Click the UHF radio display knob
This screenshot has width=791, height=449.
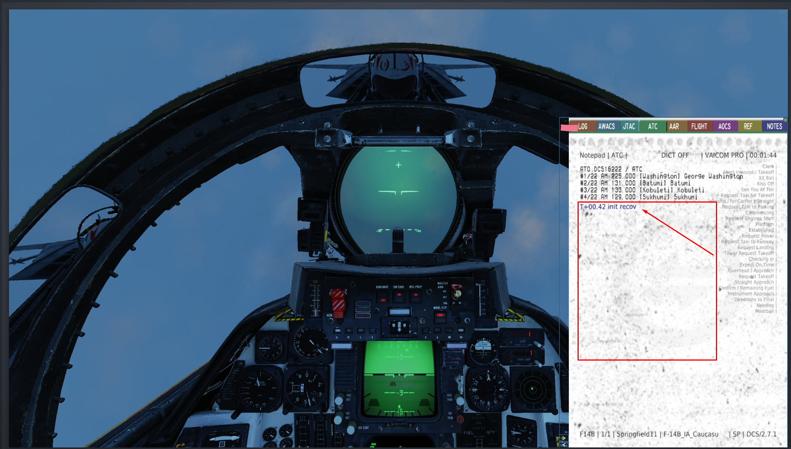pyautogui.click(x=538, y=343)
